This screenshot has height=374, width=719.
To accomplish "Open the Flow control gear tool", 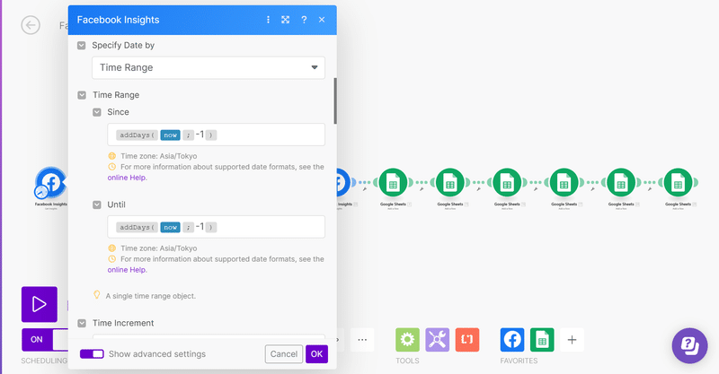I will point(407,340).
